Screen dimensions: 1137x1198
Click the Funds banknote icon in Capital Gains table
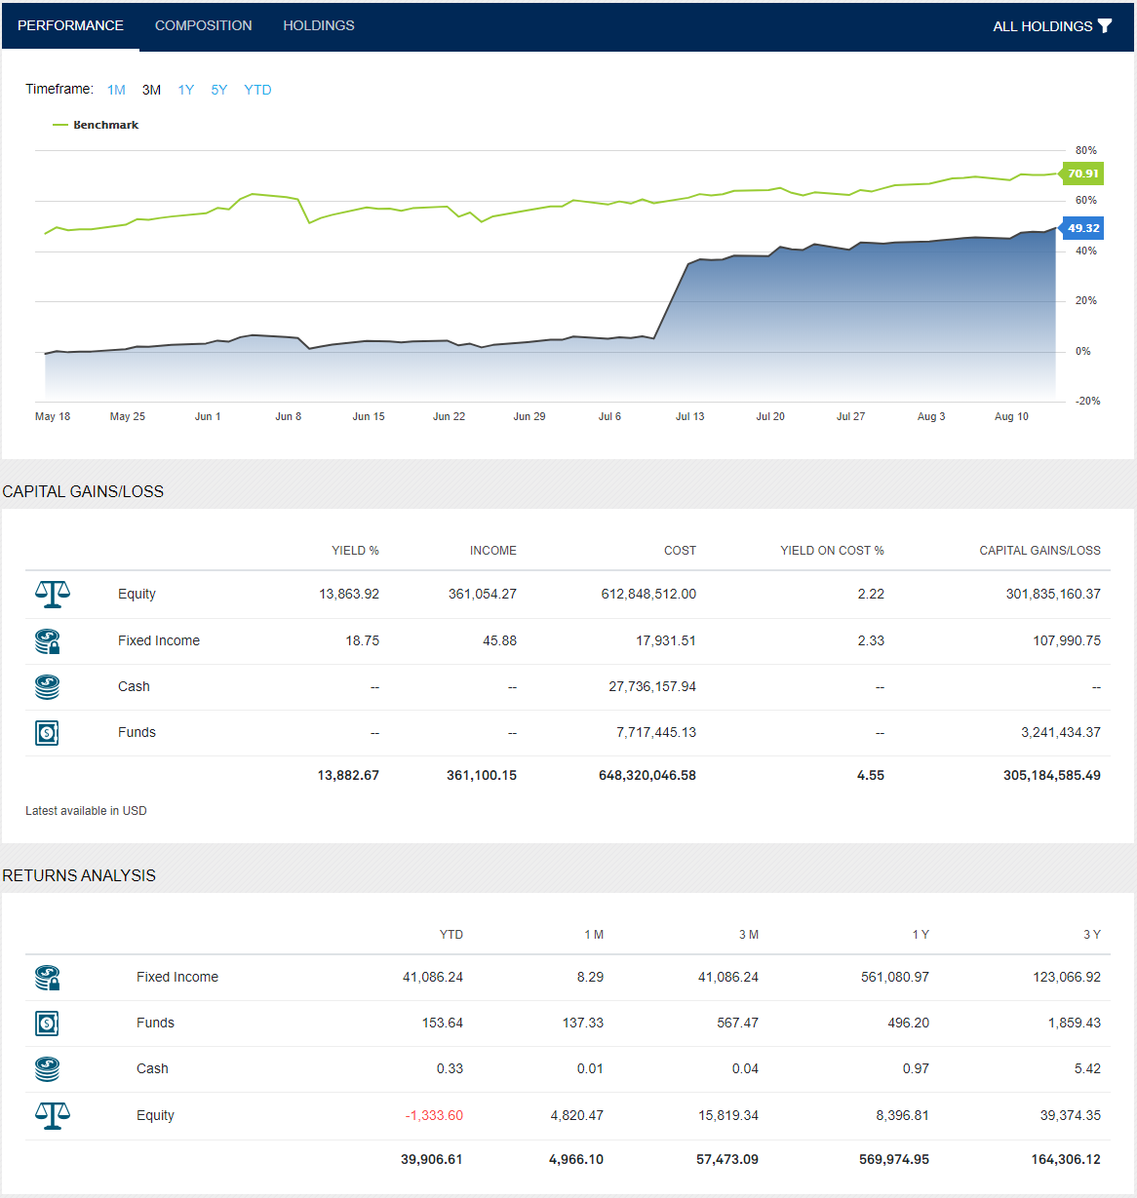(x=46, y=732)
